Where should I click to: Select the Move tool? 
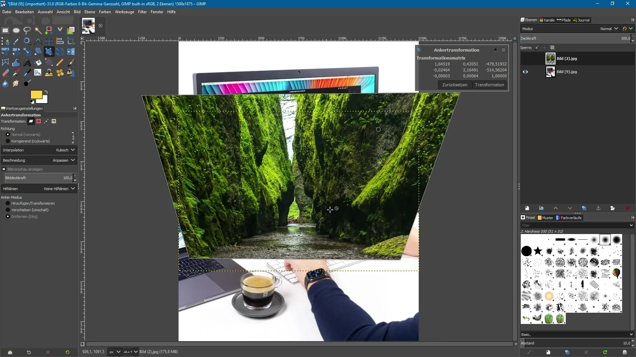coord(49,41)
